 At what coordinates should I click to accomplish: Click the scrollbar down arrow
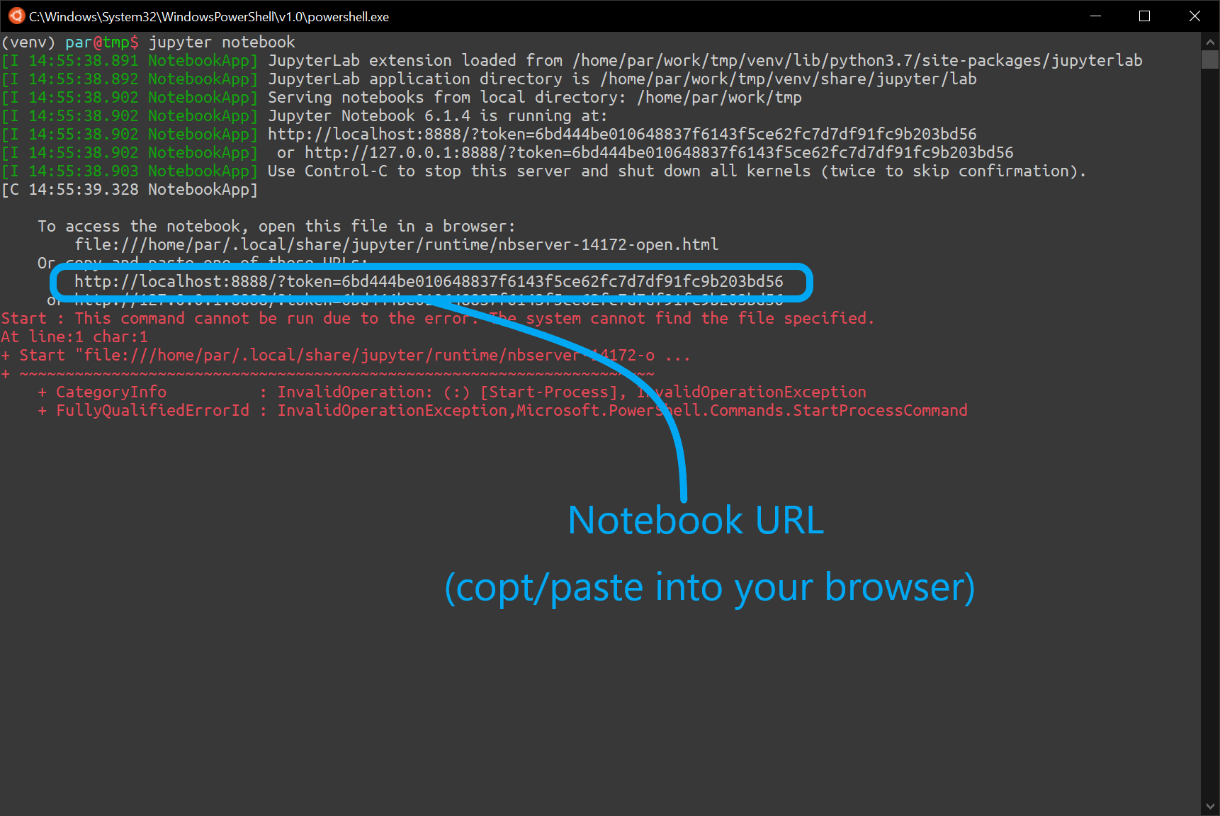point(1210,806)
